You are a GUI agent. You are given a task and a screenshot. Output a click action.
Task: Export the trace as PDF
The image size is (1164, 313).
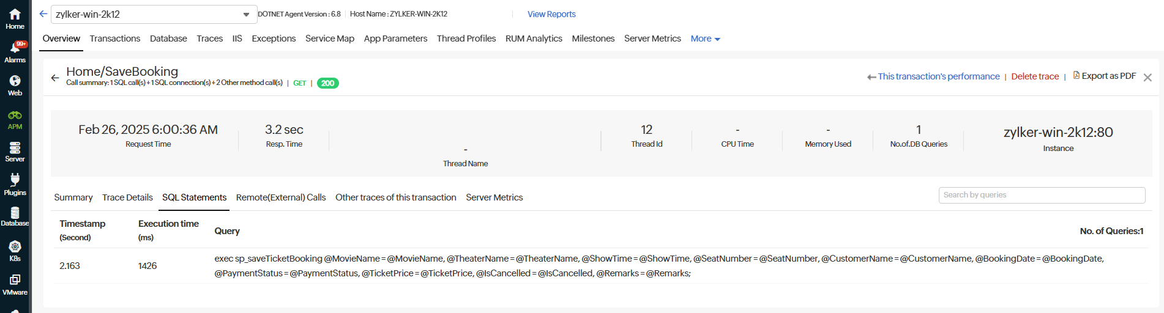tap(1105, 76)
